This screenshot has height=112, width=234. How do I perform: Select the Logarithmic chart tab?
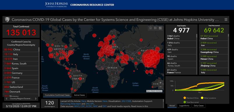[184, 106]
